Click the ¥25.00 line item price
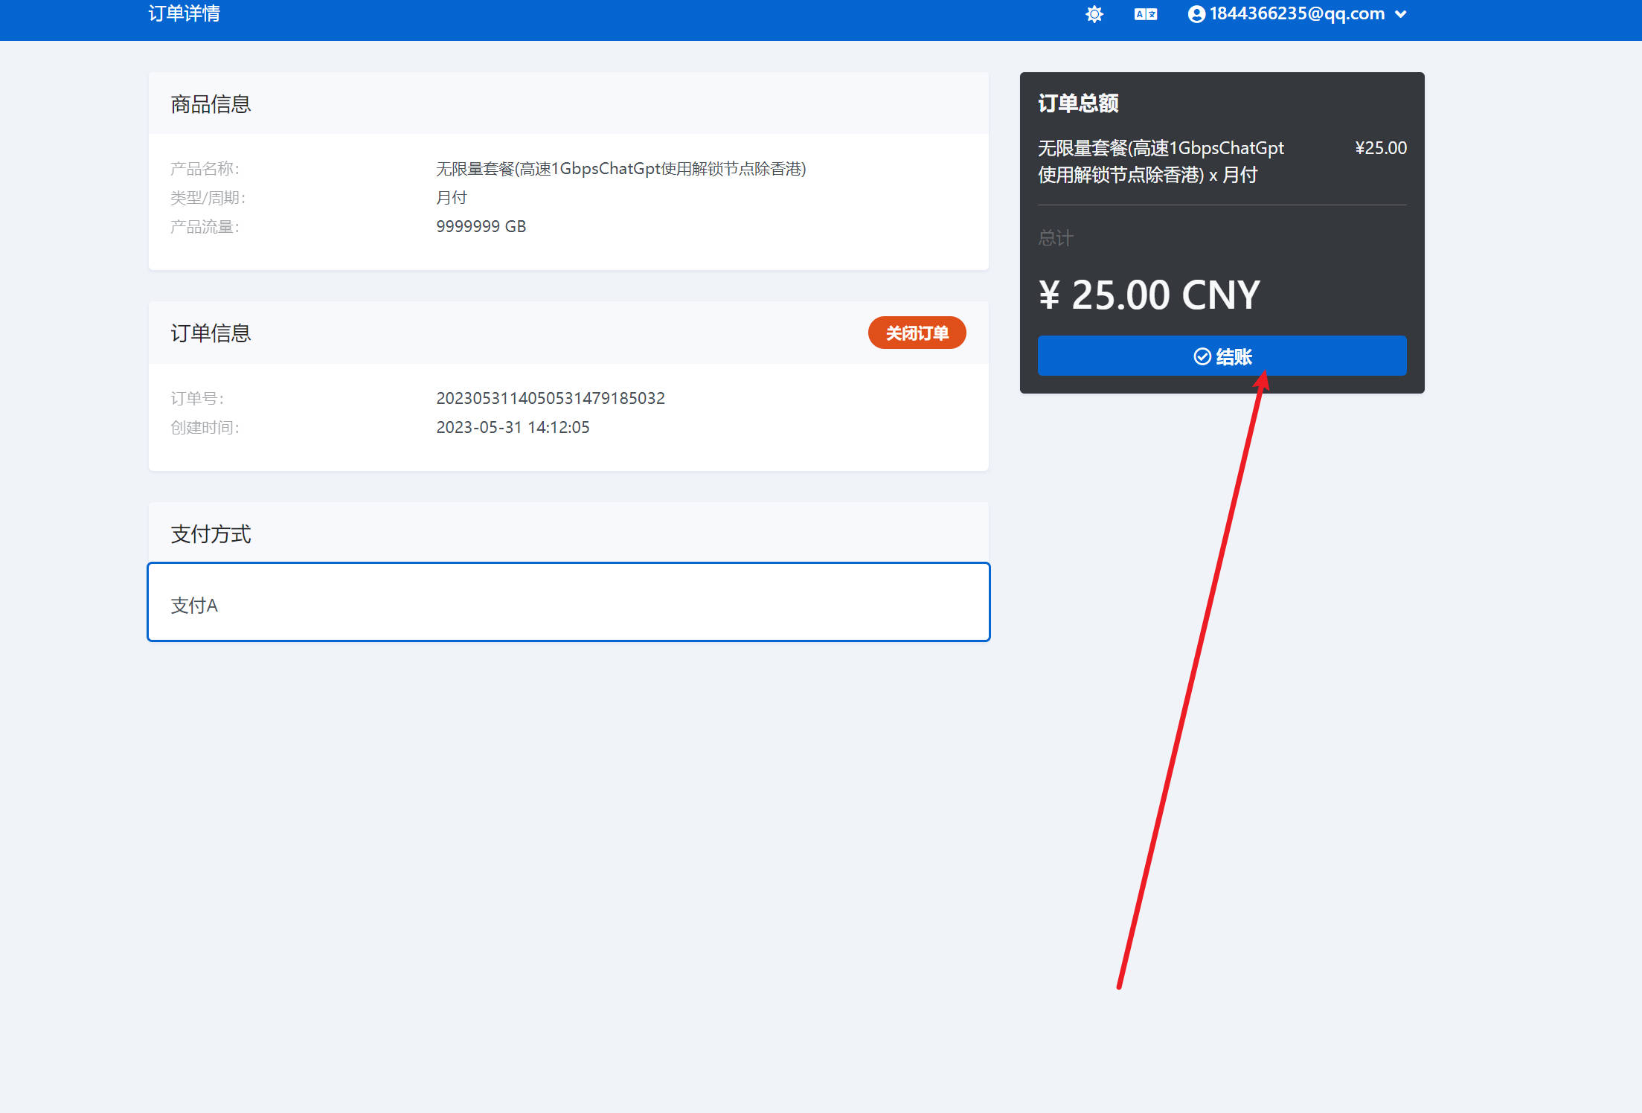The height and width of the screenshot is (1113, 1642). (1381, 148)
